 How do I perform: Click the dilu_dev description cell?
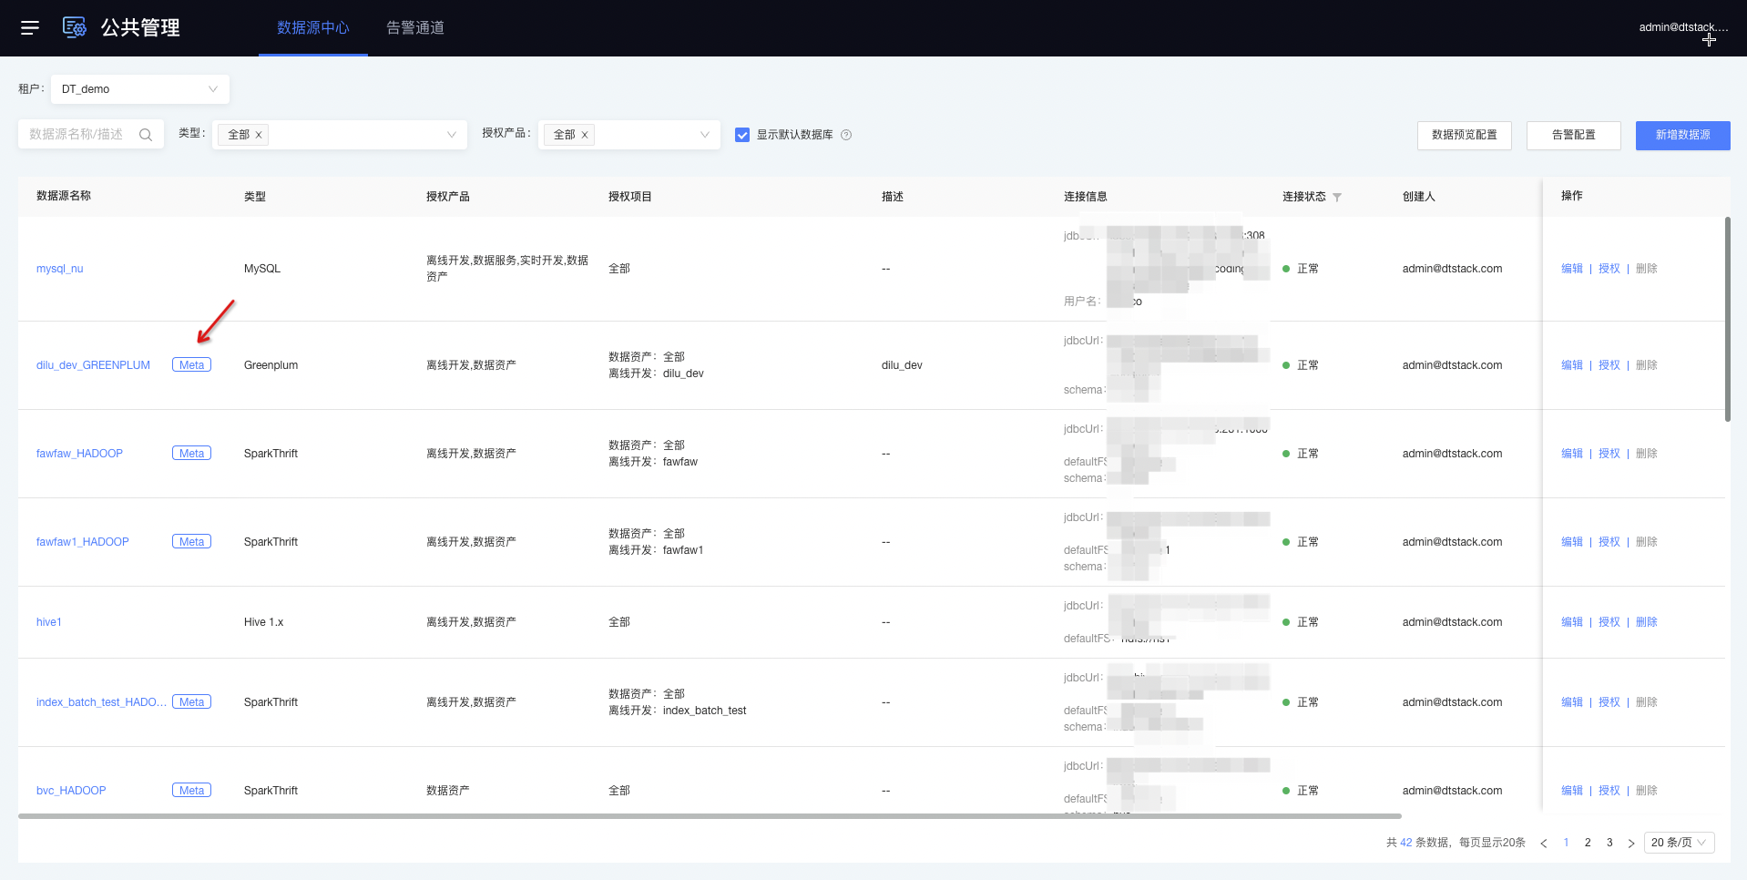pyautogui.click(x=902, y=365)
